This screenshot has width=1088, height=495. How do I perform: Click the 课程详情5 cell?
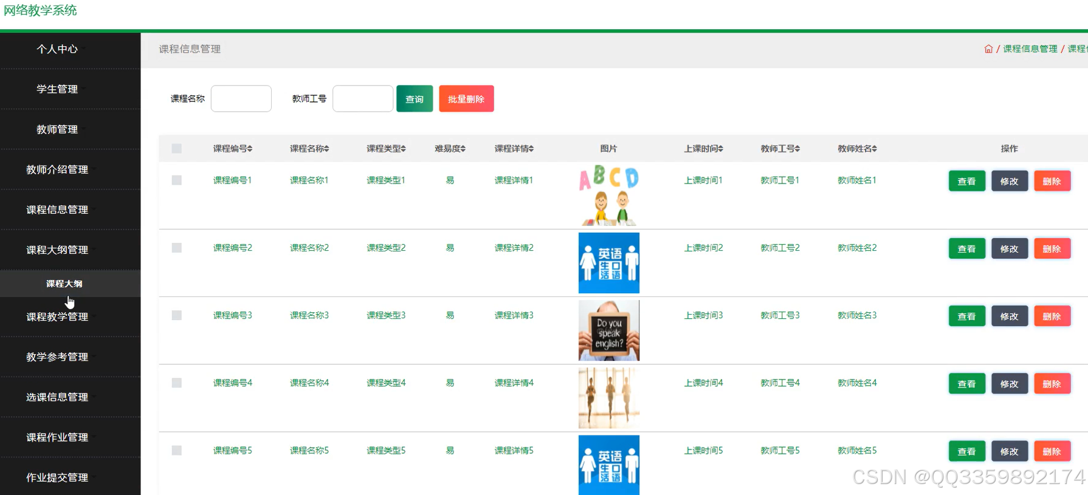514,450
